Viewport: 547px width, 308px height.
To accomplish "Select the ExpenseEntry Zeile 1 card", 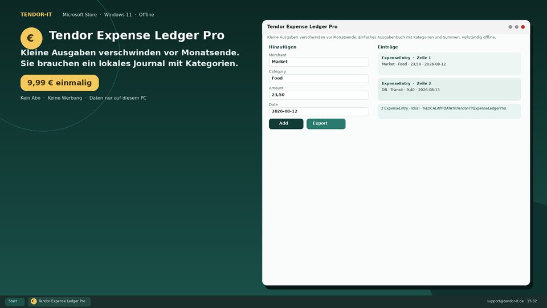I will tap(450, 63).
